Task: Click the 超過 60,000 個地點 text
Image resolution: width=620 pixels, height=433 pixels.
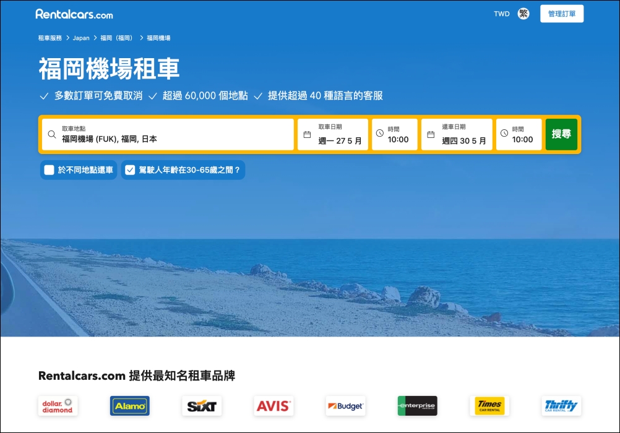Action: pos(205,96)
